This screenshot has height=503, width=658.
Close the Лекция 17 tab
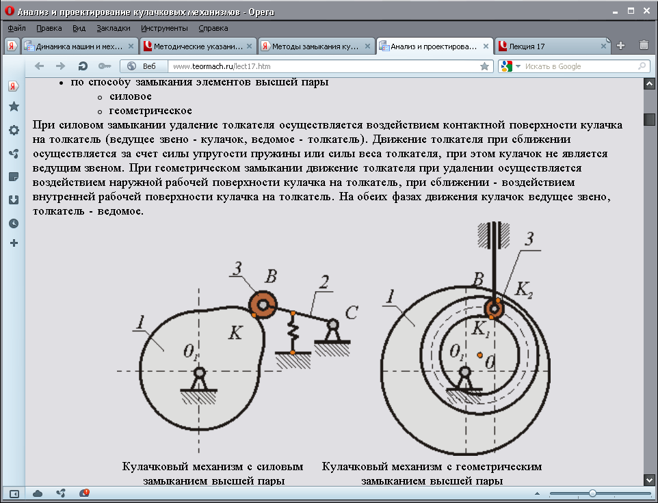[603, 46]
